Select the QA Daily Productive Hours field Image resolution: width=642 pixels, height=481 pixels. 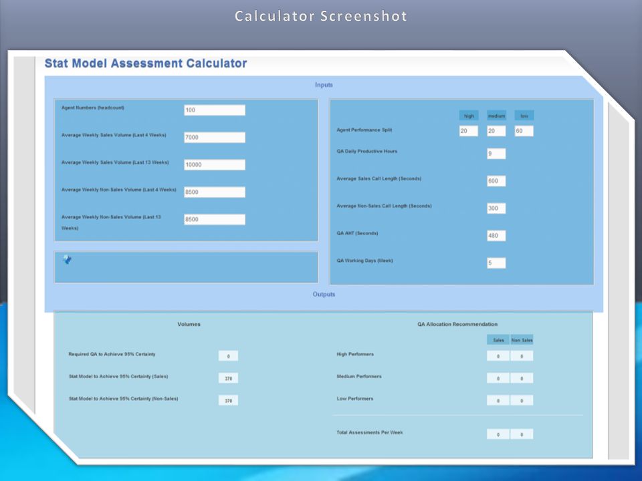click(496, 154)
